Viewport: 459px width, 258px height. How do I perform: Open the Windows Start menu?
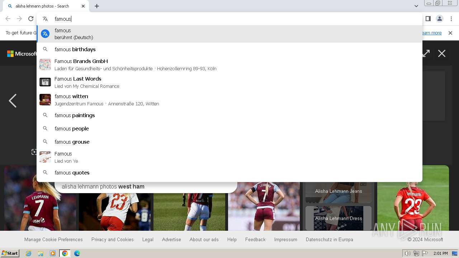pos(10,253)
